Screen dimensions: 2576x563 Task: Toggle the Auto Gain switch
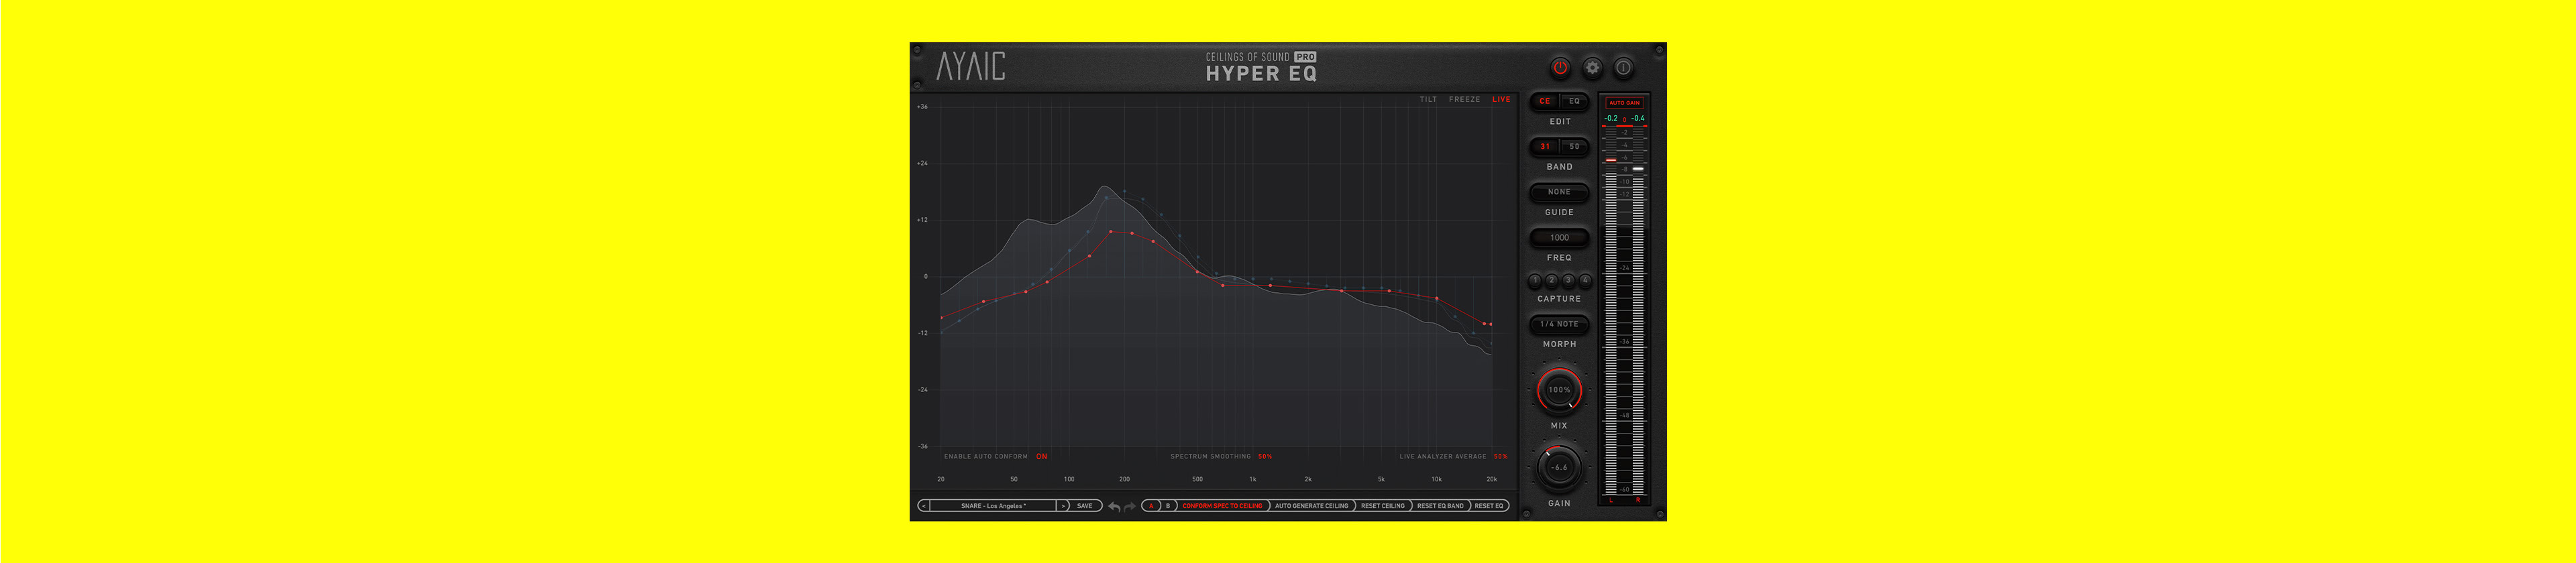[1623, 103]
